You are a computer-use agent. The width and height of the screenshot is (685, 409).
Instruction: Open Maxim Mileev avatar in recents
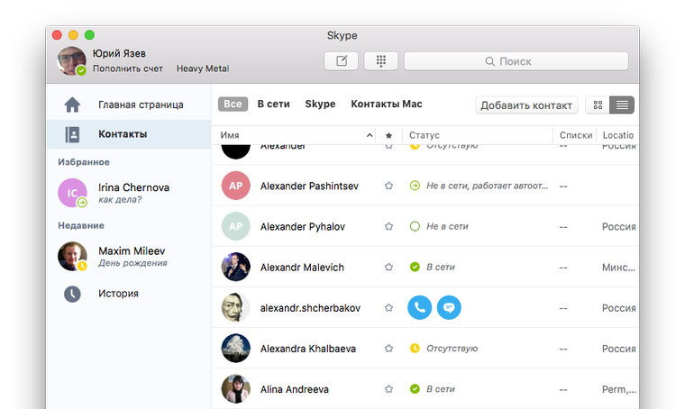(72, 256)
